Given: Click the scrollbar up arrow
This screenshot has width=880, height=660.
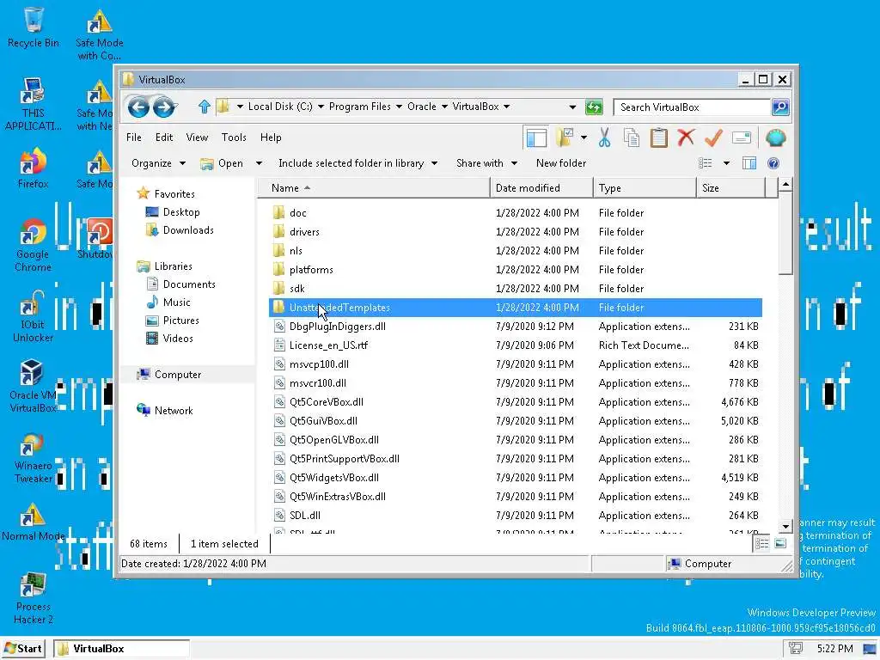Looking at the screenshot, I should (785, 185).
